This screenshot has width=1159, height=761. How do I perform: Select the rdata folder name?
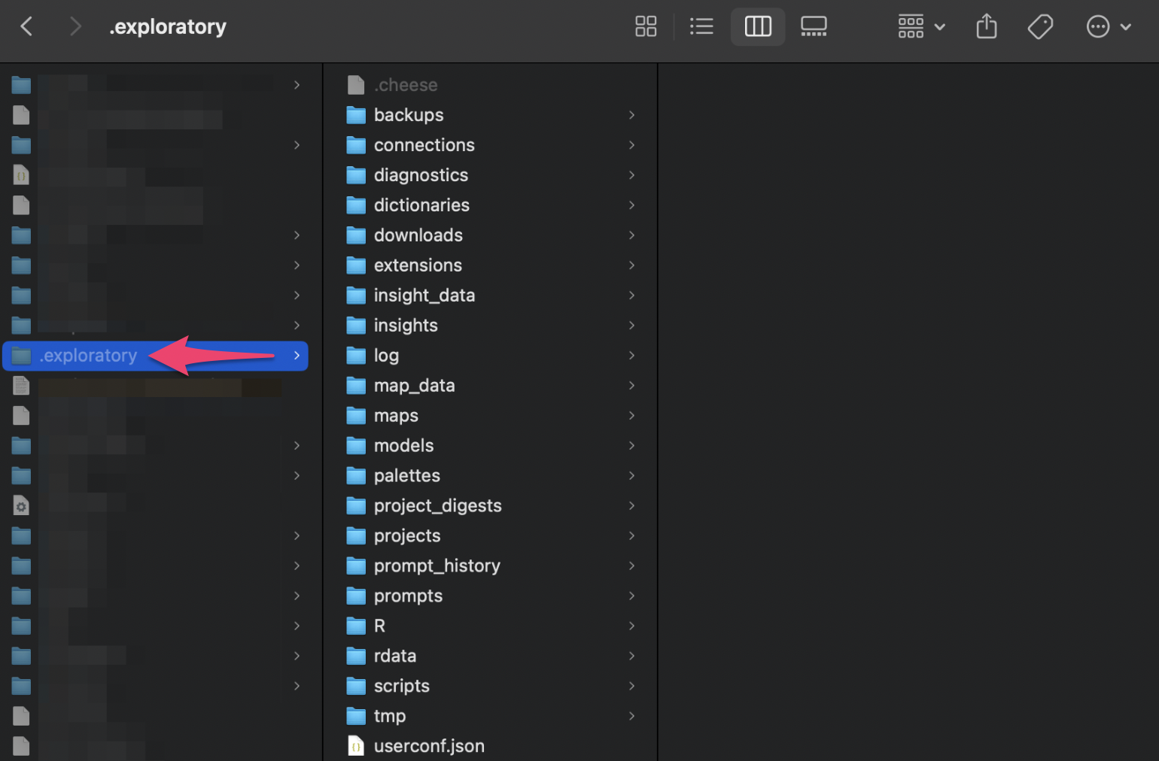(395, 656)
